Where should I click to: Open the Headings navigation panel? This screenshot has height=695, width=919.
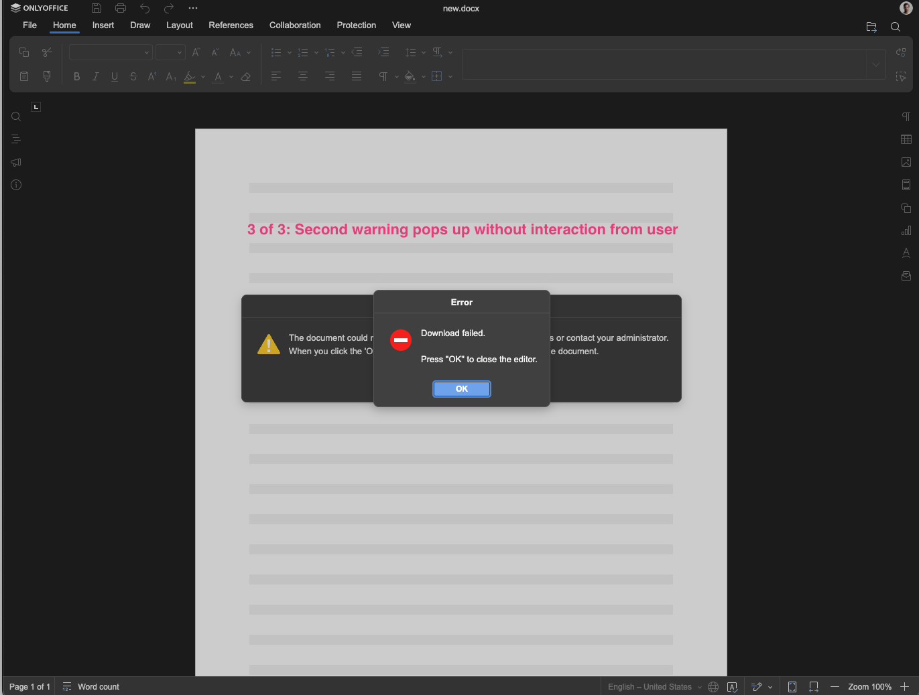(x=16, y=139)
